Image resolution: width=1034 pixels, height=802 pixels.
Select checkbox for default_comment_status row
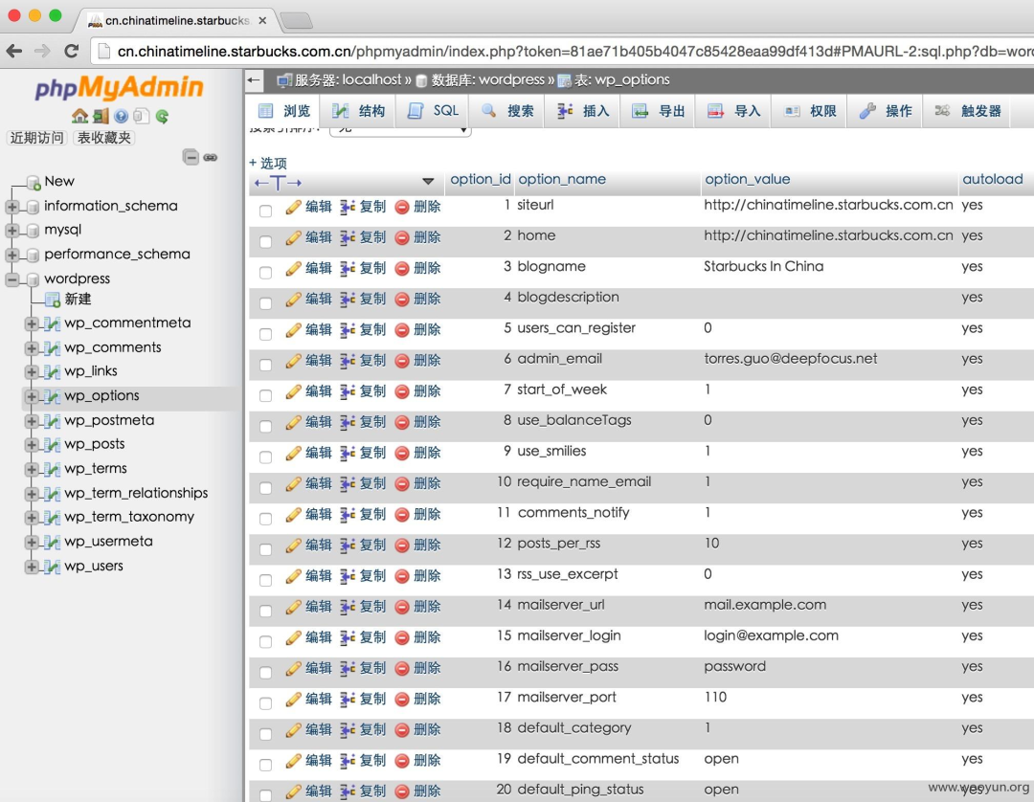pos(266,765)
